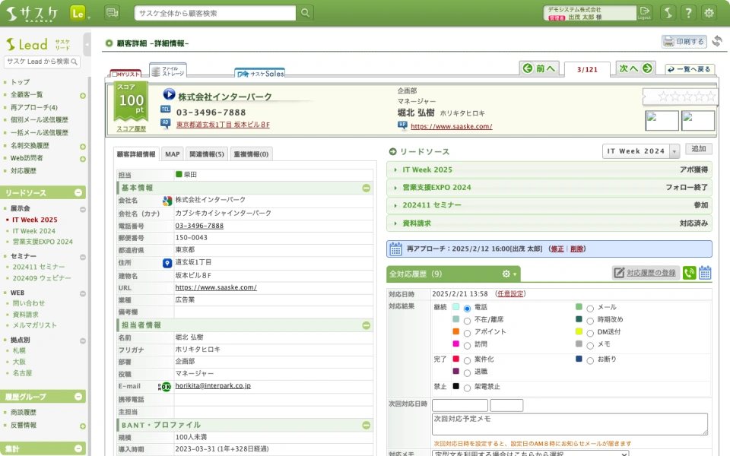Select the アポイント radio option
The image size is (730, 456).
click(467, 333)
